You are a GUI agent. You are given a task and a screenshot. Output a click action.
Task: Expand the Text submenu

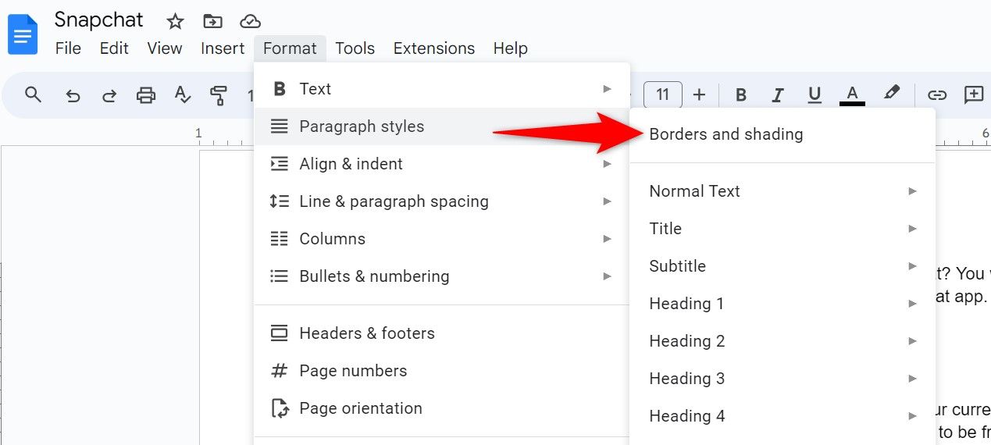point(442,89)
